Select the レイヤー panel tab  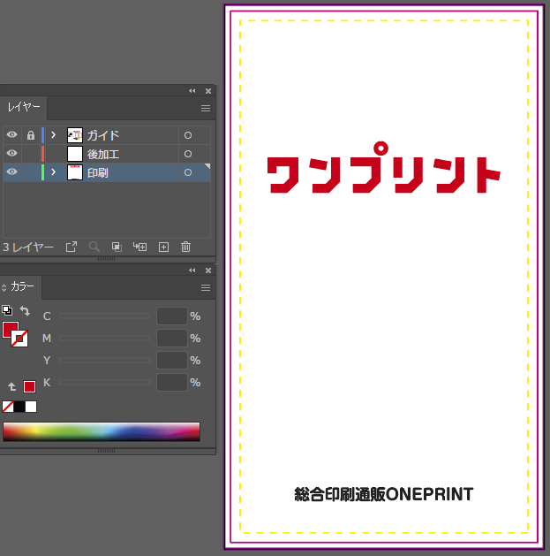(24, 108)
